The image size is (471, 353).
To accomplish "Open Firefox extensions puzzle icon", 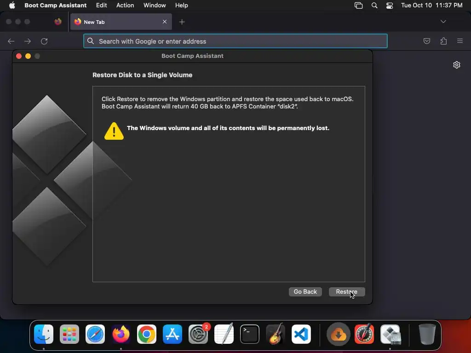I will tap(443, 41).
